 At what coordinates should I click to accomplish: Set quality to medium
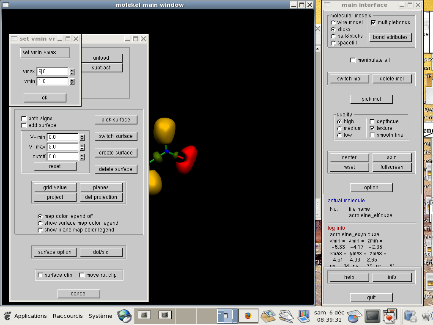click(340, 129)
